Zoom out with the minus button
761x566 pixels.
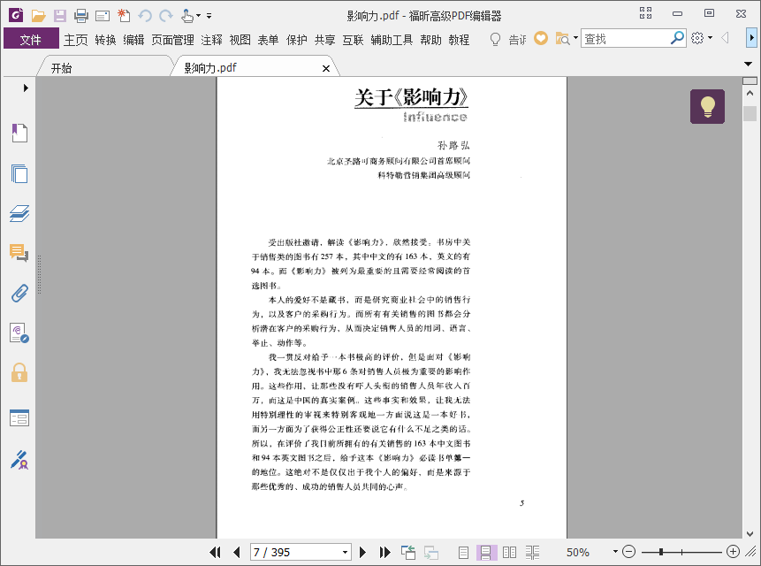pyautogui.click(x=629, y=552)
